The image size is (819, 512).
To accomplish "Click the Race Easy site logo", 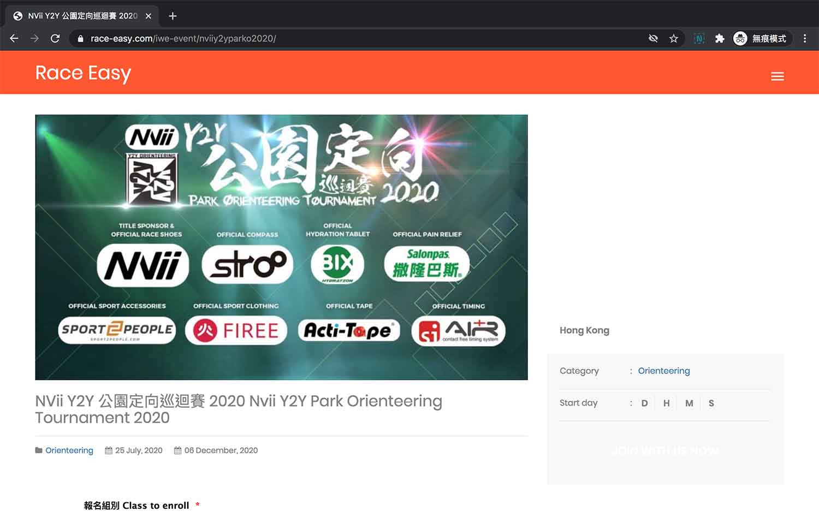I will click(83, 73).
